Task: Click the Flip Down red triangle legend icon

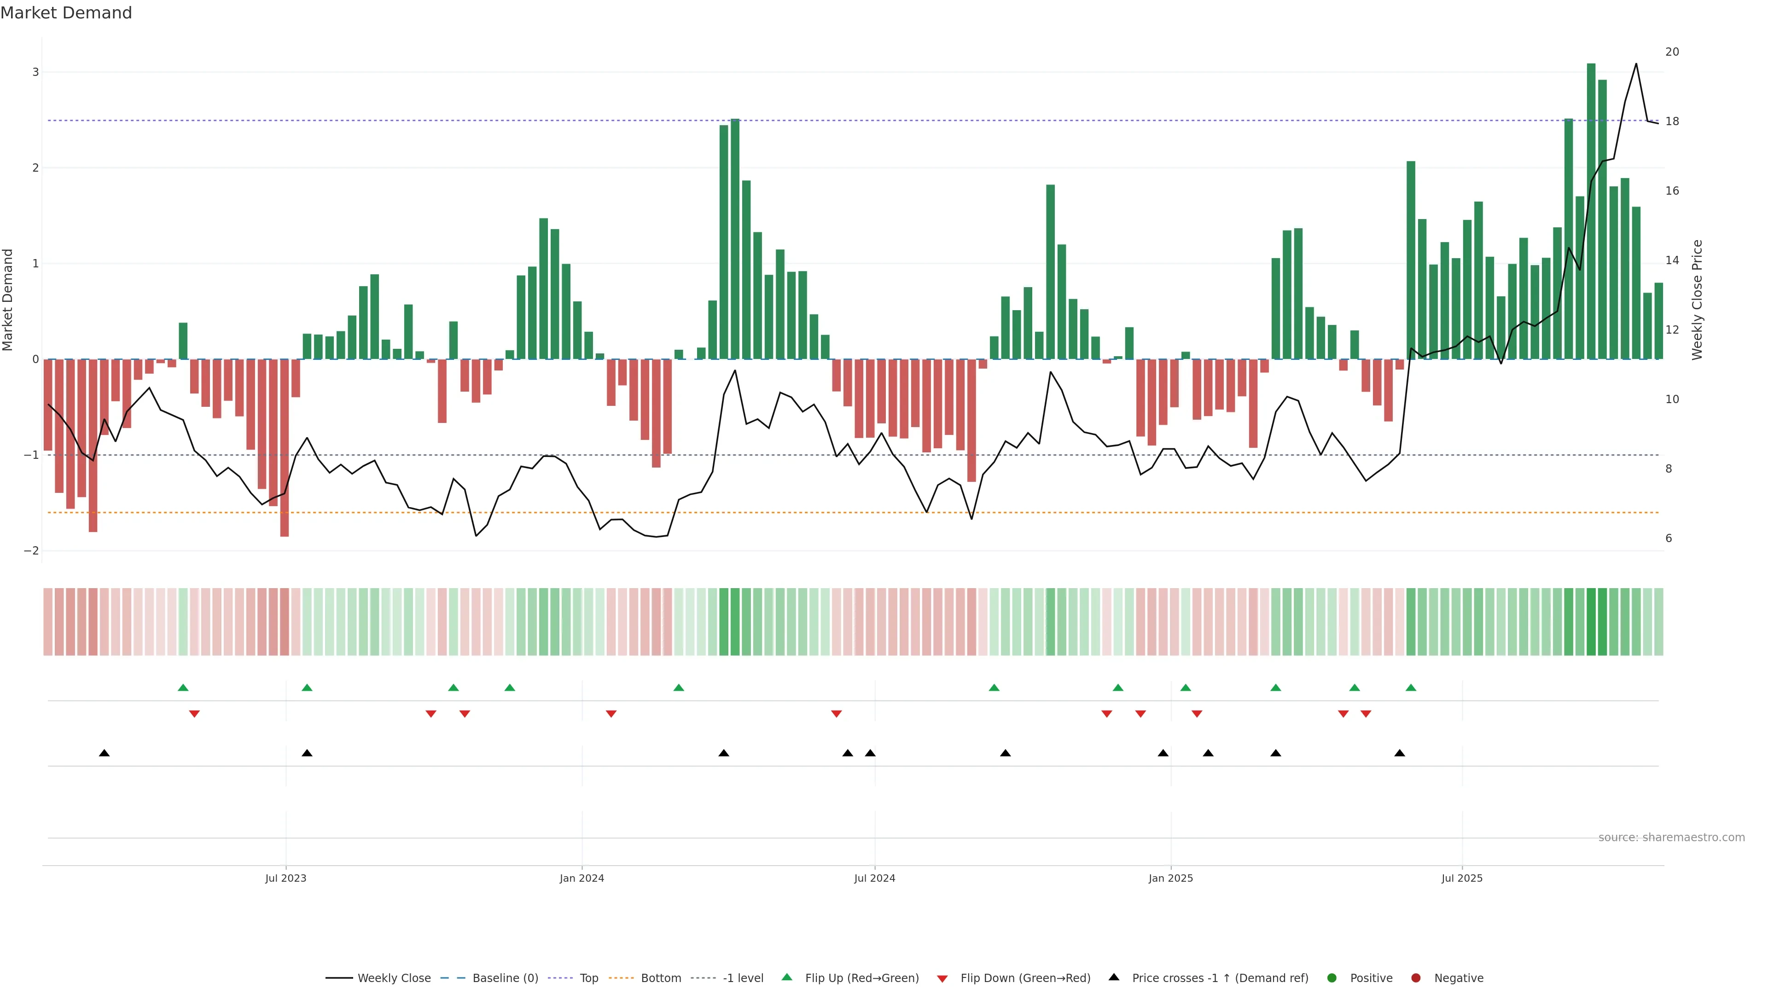Action: (942, 978)
